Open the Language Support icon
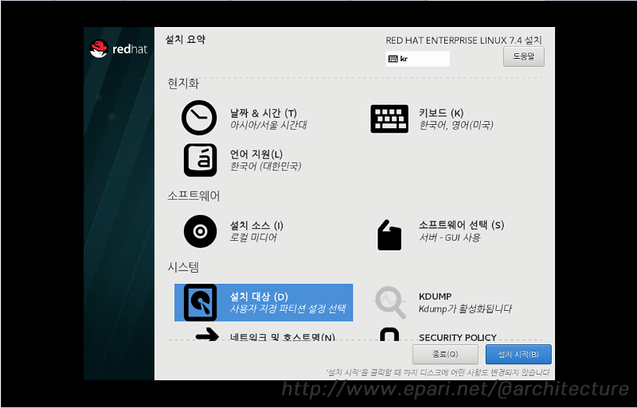This screenshot has height=408, width=637. [200, 160]
